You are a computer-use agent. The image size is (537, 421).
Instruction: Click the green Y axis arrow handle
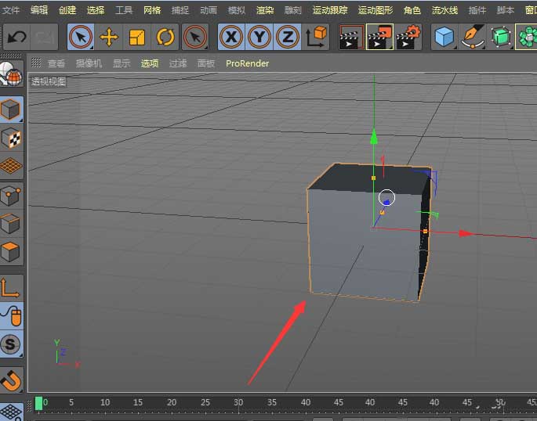374,136
